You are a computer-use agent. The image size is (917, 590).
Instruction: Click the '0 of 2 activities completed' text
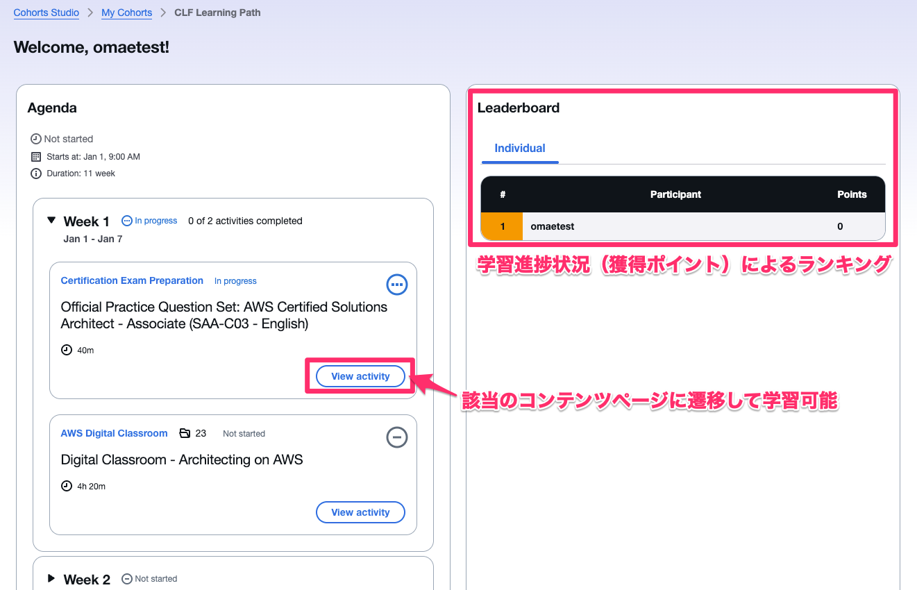(245, 221)
